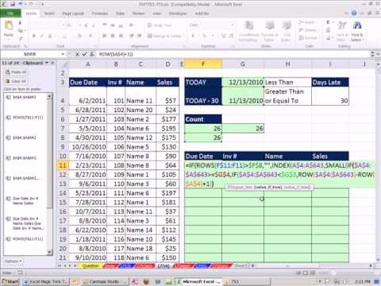
Task: Click the Format Painter brush icon
Action: point(21,38)
